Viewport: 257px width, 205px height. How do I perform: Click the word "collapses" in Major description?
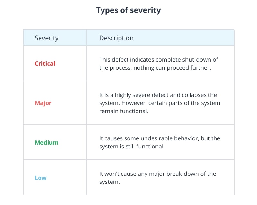point(194,95)
